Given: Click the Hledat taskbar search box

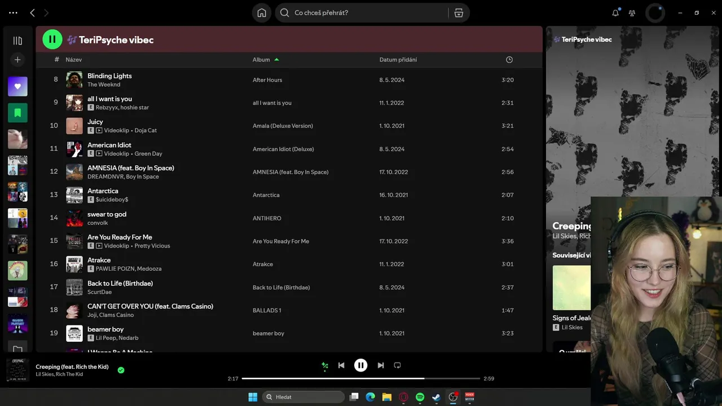Looking at the screenshot, I should click(304, 397).
